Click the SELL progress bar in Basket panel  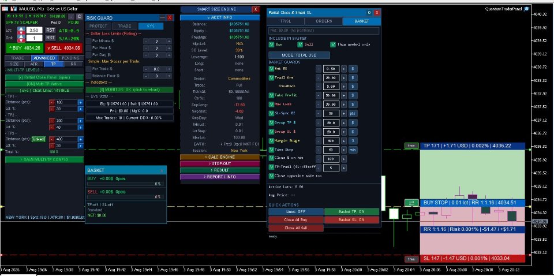pyautogui.click(x=125, y=197)
